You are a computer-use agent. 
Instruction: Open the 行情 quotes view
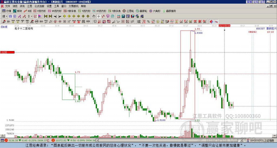click(x=6, y=11)
